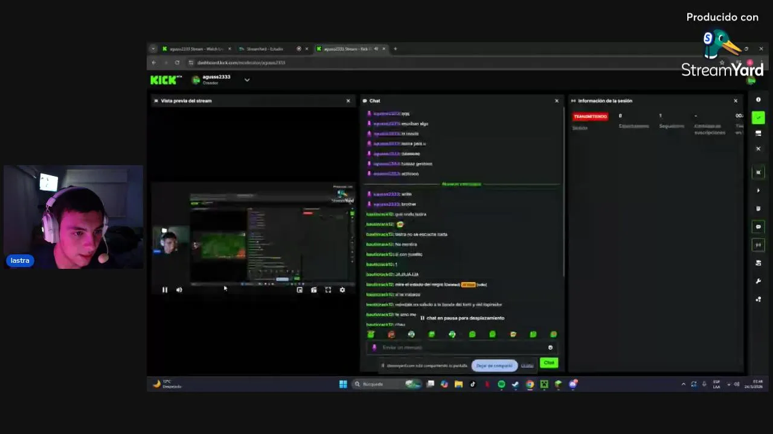
Task: Click the 'No mentira' chat message
Action: [392, 244]
